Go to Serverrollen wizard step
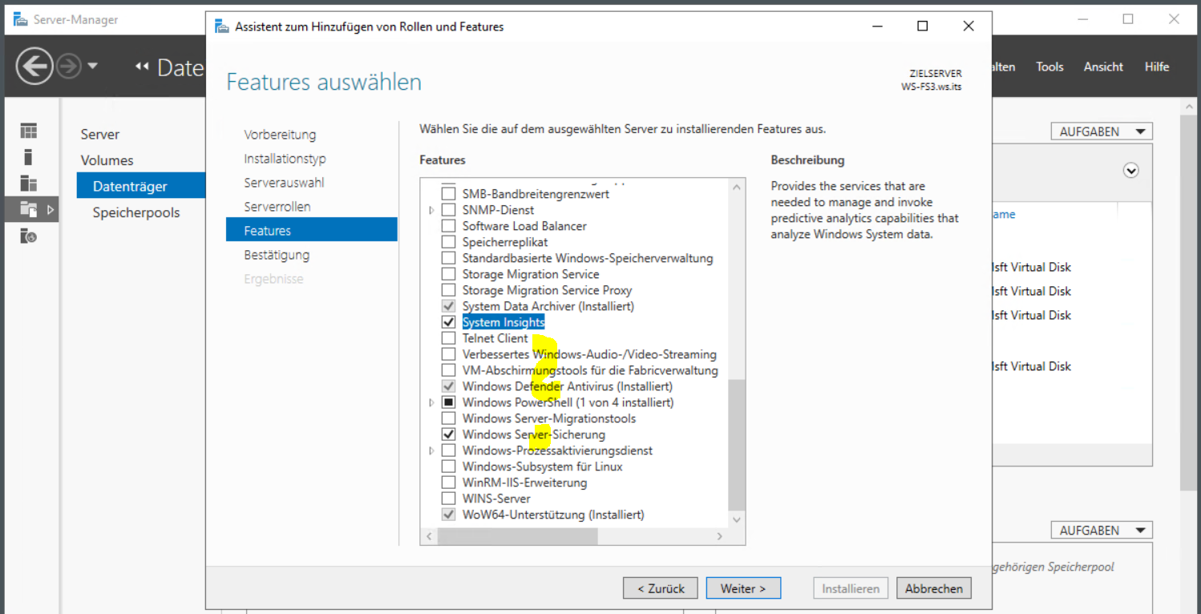Image resolution: width=1201 pixels, height=614 pixels. pyautogui.click(x=277, y=207)
